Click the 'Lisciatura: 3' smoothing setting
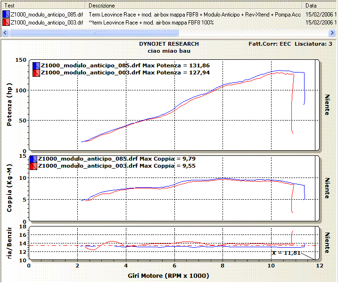338x283 pixels. click(x=313, y=44)
